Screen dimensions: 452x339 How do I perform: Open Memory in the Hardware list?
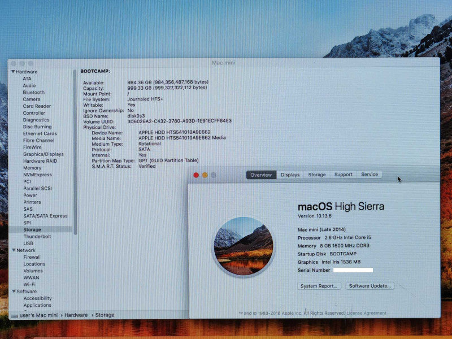(32, 168)
